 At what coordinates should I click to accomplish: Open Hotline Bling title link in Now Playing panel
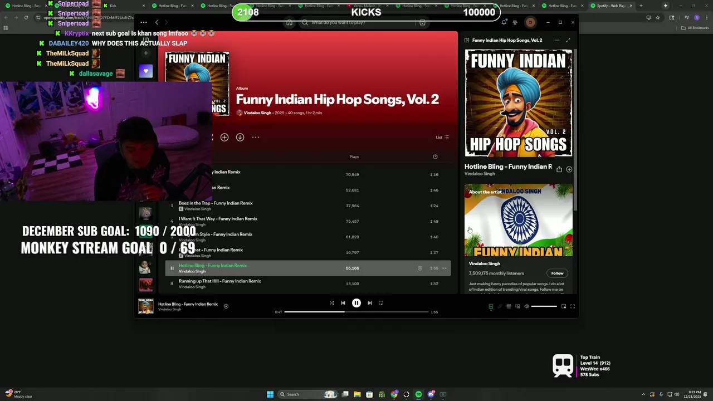click(508, 167)
